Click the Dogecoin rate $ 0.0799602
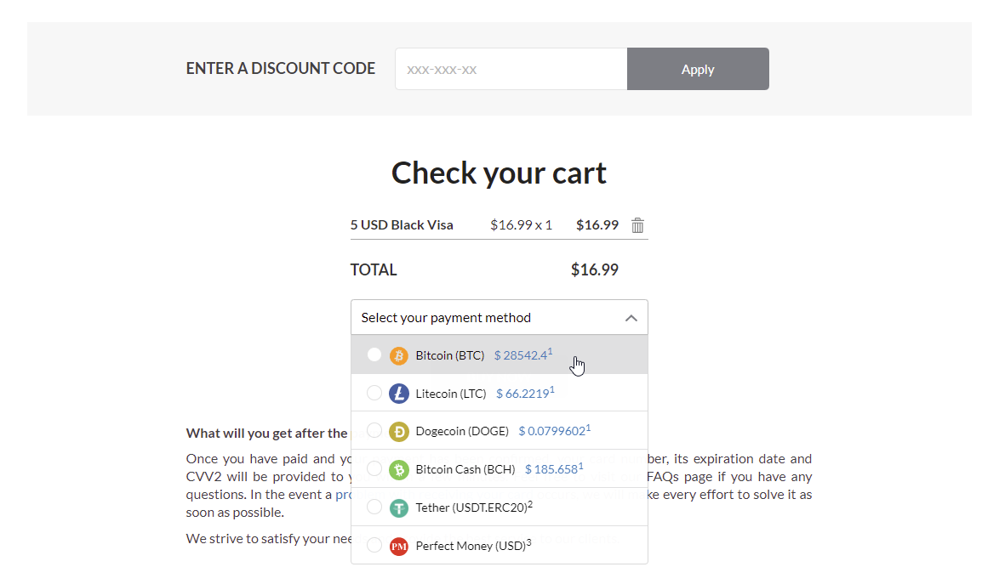The width and height of the screenshot is (982, 584). 554,431
